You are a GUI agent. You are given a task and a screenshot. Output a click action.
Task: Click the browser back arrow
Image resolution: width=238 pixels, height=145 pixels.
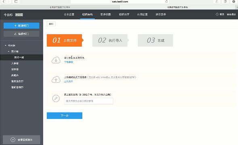pos(4,2)
